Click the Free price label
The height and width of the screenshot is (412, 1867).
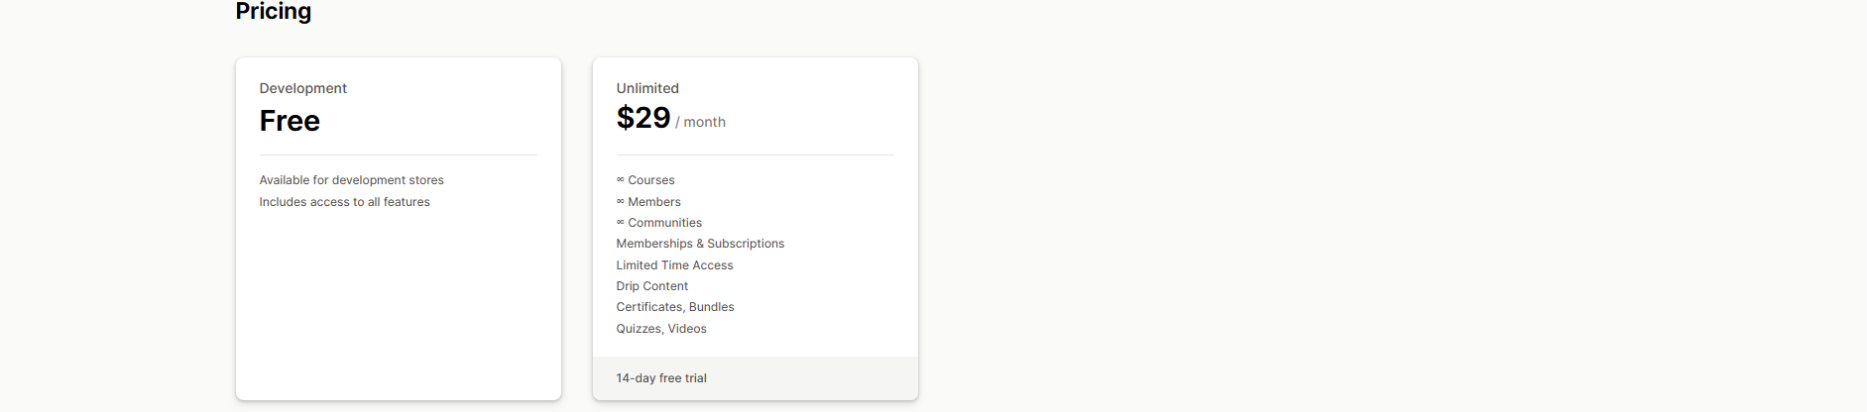pos(290,121)
